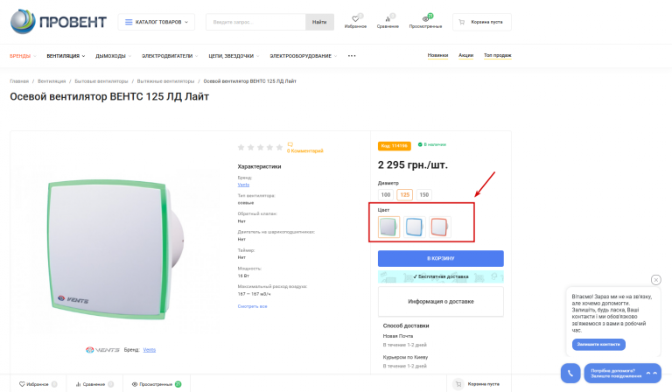Screen dimensions: 672x392
Task: Open the Каталог товаров dropdown
Action: click(x=156, y=22)
